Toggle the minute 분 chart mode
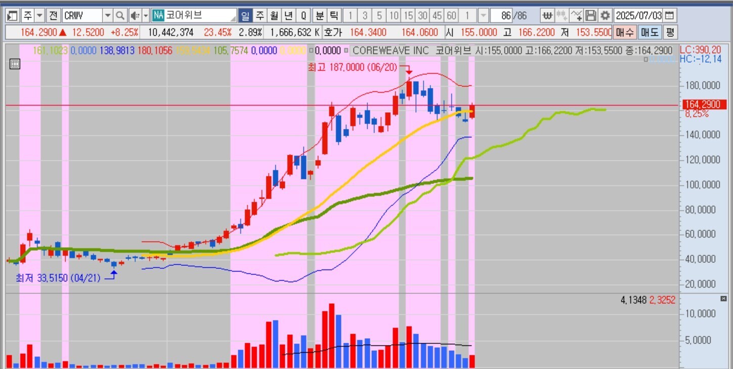 (x=320, y=16)
